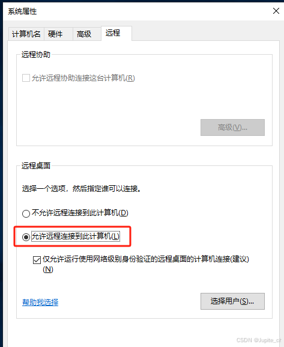Screen dimensions: 284x347
Task: Follow the 帮助我选择 help link
Action: coord(40,302)
